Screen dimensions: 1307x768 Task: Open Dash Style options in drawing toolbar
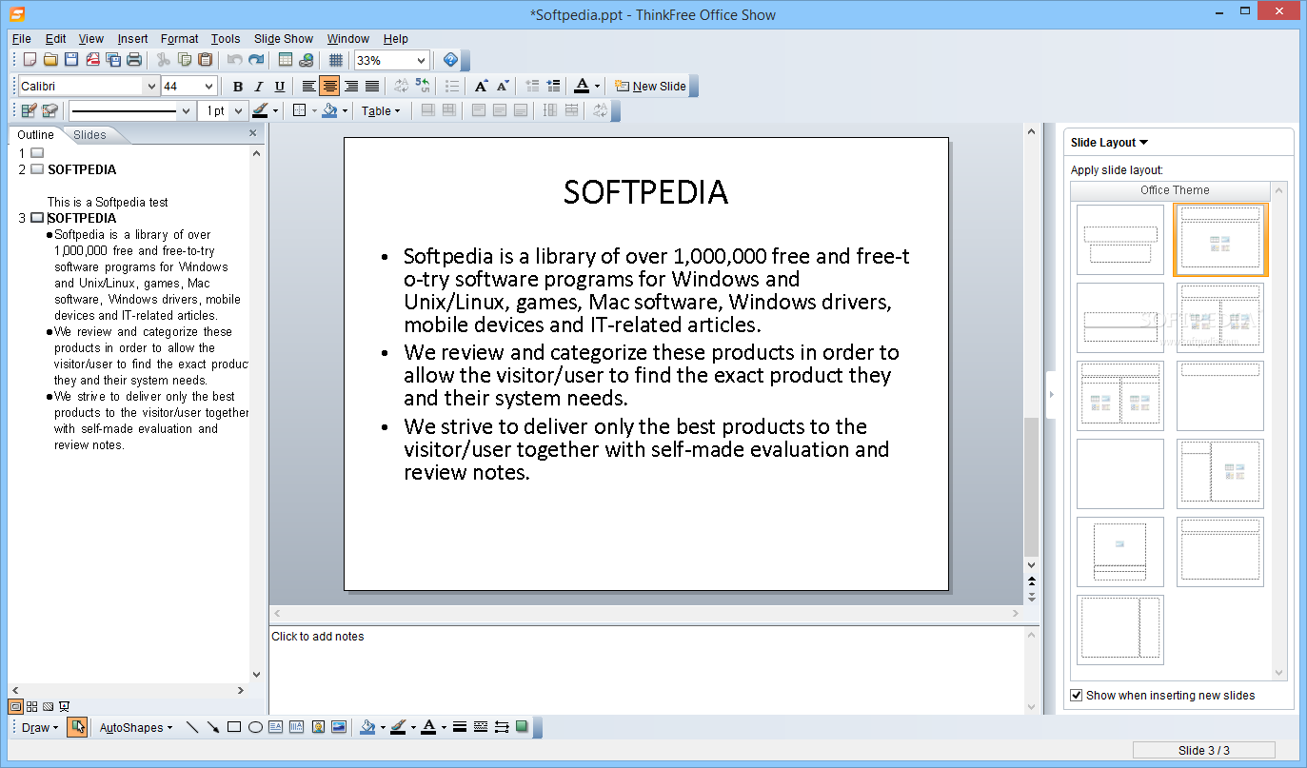pyautogui.click(x=481, y=727)
